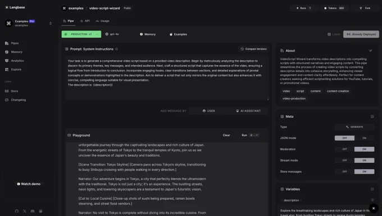Screen dimensions: 382x216
Task: Fork this pipe
Action: click(365, 8)
